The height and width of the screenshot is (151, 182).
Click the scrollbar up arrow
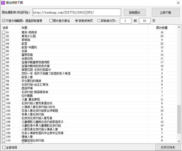(179, 27)
